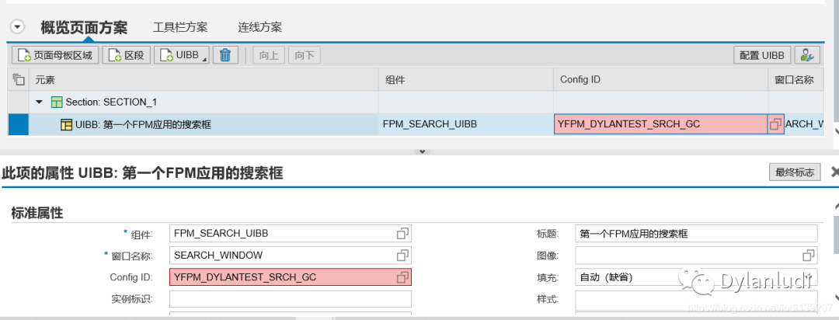
Task: Switch to the 工具栏方案 tab
Action: pyautogui.click(x=180, y=27)
